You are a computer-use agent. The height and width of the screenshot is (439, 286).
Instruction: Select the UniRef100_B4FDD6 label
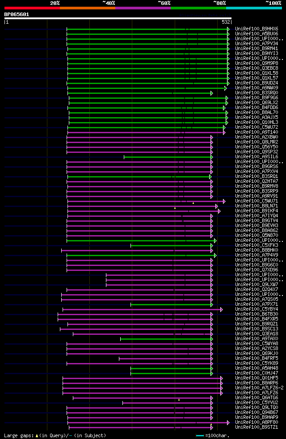tap(257, 107)
